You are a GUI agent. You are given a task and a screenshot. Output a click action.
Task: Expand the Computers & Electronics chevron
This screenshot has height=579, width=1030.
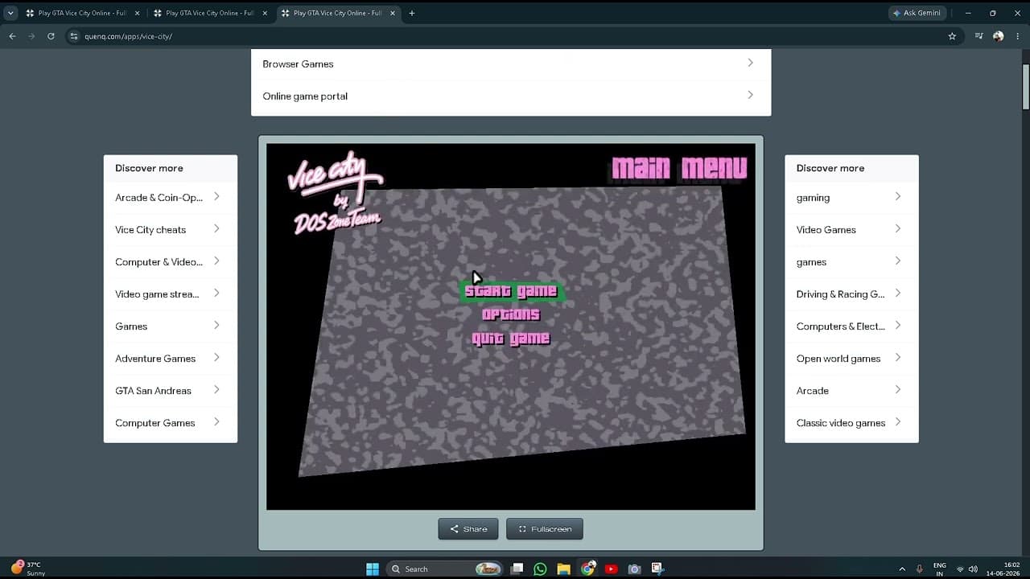pyautogui.click(x=898, y=326)
